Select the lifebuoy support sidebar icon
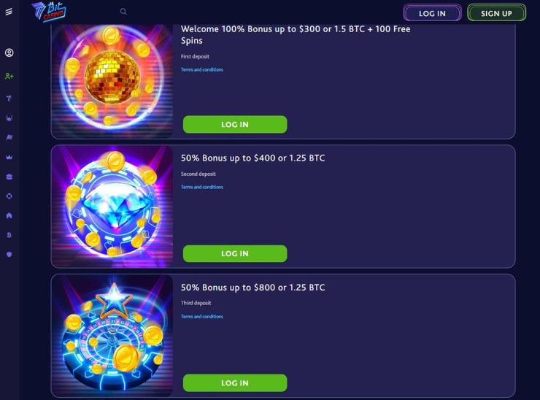This screenshot has width=540, height=400. click(x=9, y=196)
